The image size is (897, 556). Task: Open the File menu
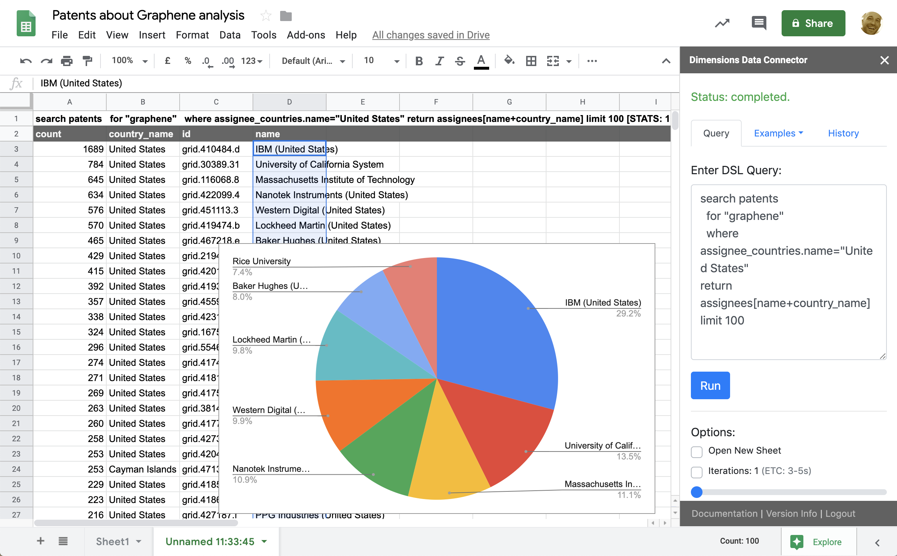coord(60,35)
